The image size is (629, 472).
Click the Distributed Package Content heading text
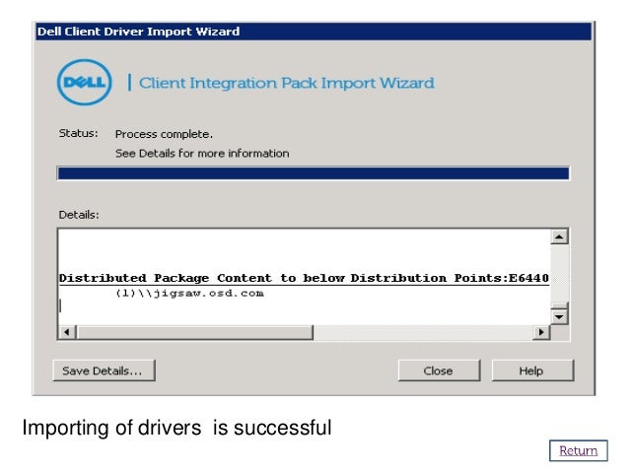(304, 278)
